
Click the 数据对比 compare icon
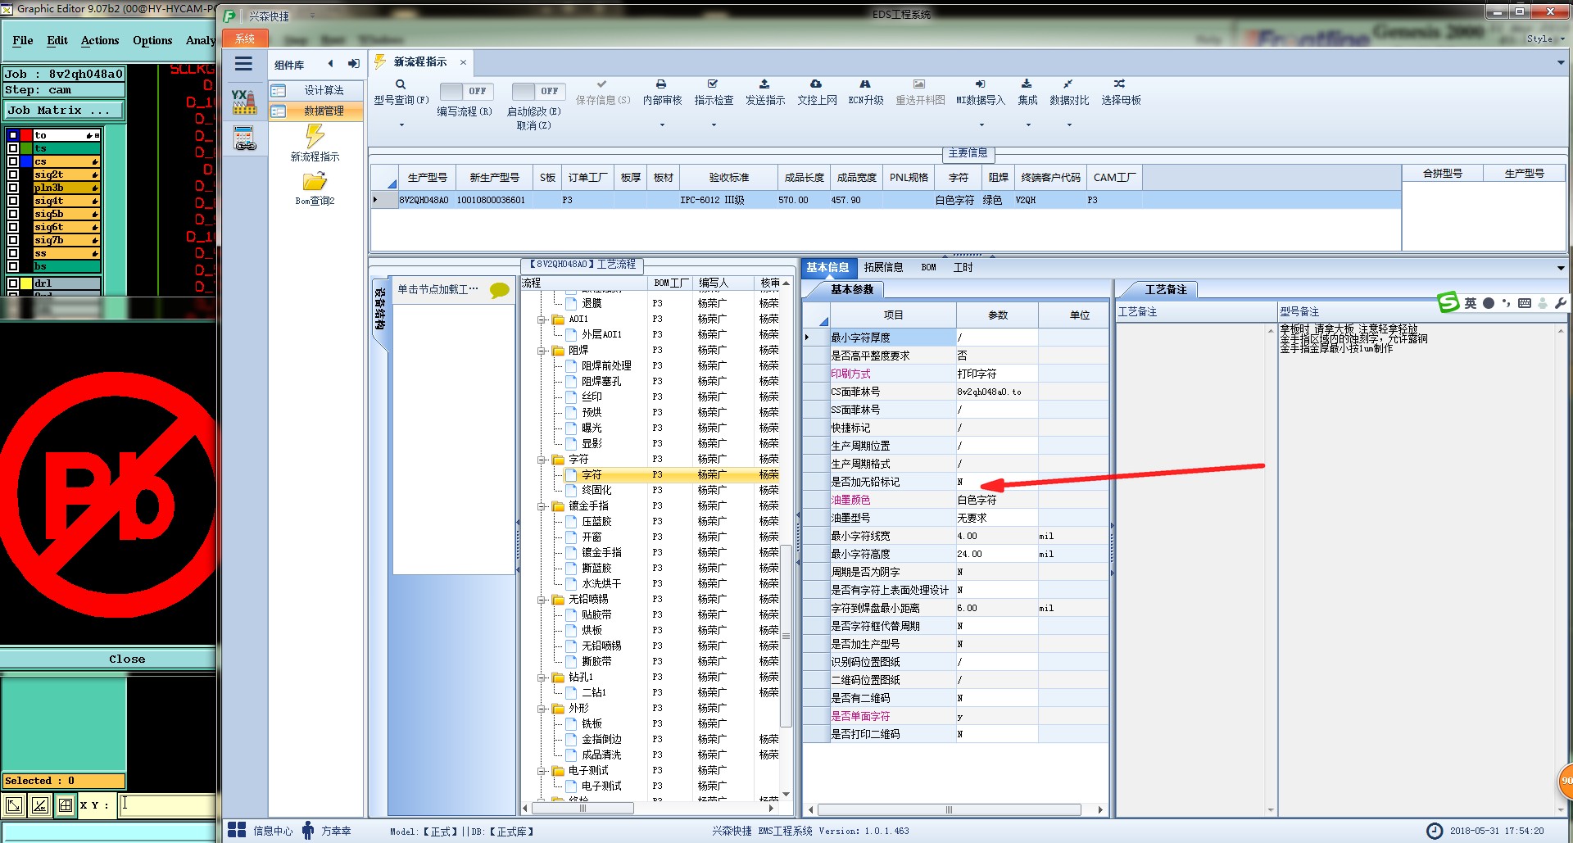[x=1068, y=84]
